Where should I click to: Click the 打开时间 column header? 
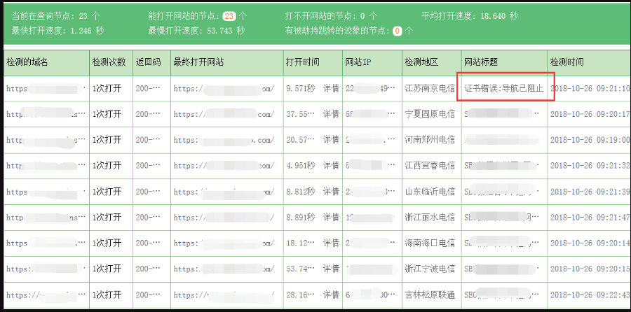[x=303, y=62]
